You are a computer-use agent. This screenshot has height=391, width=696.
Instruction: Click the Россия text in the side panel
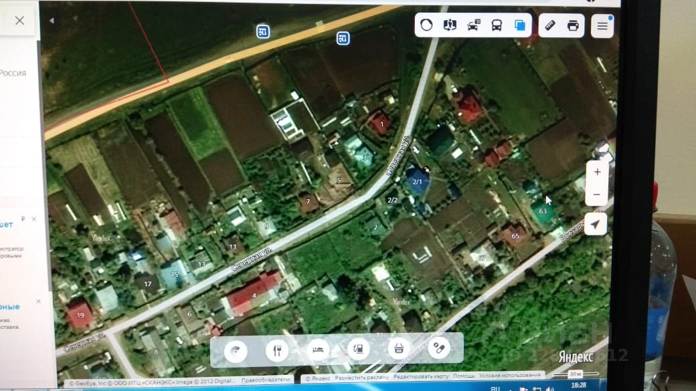(13, 73)
